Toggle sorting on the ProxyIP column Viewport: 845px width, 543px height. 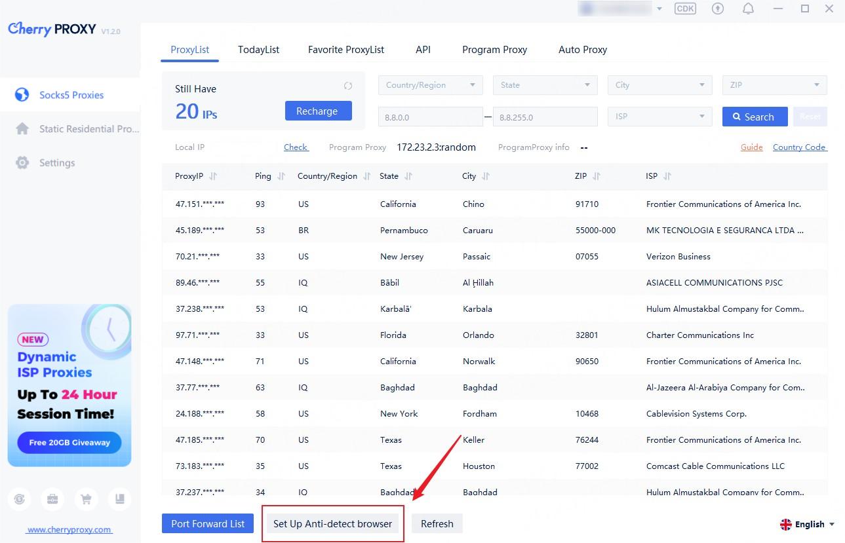(213, 176)
